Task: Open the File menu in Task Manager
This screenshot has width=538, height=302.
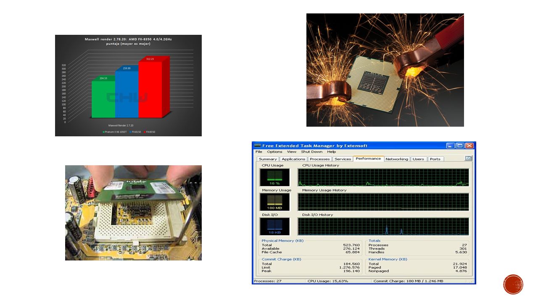Action: [x=258, y=152]
